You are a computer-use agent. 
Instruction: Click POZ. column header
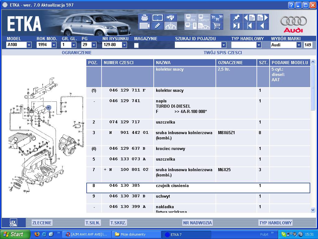coord(94,63)
